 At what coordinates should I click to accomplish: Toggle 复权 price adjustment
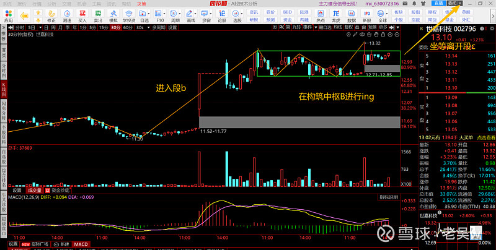tap(348, 27)
